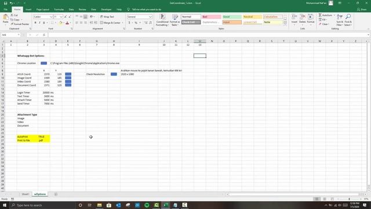Save the workbook with the Save icon
Viewport: 371px width, 209px height.
coord(5,3)
